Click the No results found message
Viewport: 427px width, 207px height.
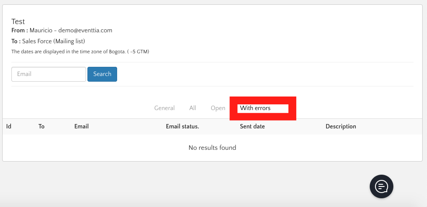click(x=212, y=148)
